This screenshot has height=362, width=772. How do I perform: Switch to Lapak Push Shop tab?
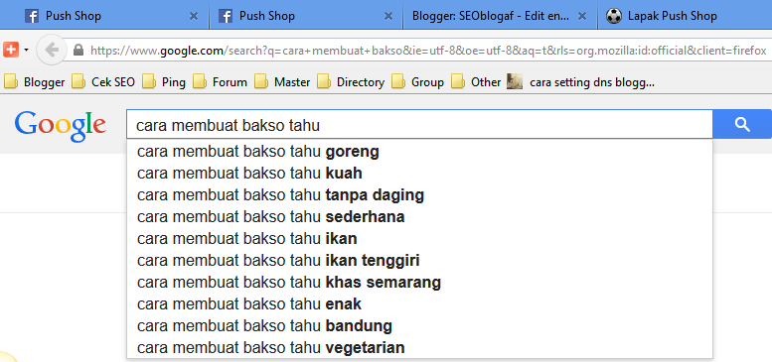pos(685,16)
